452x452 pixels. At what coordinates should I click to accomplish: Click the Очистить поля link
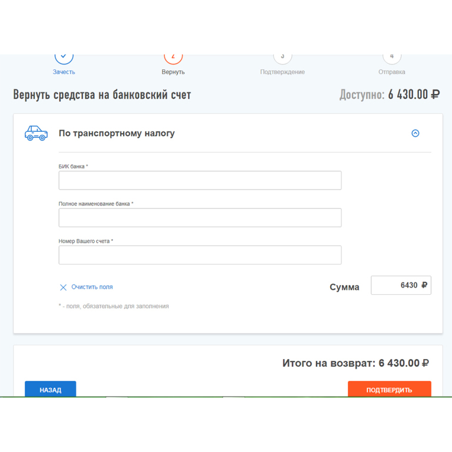tap(92, 287)
